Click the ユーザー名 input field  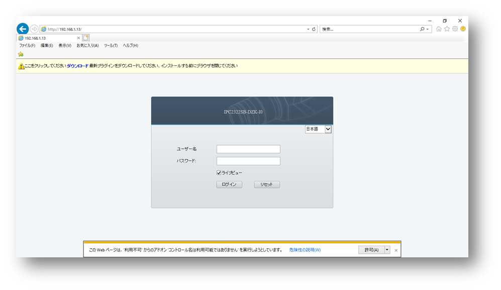point(248,149)
